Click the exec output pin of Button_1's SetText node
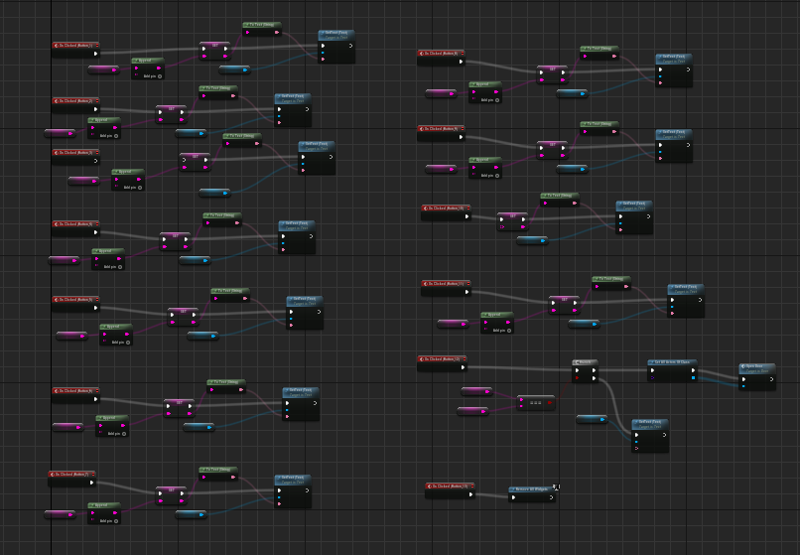Viewport: 800px width, 555px height. pos(350,46)
